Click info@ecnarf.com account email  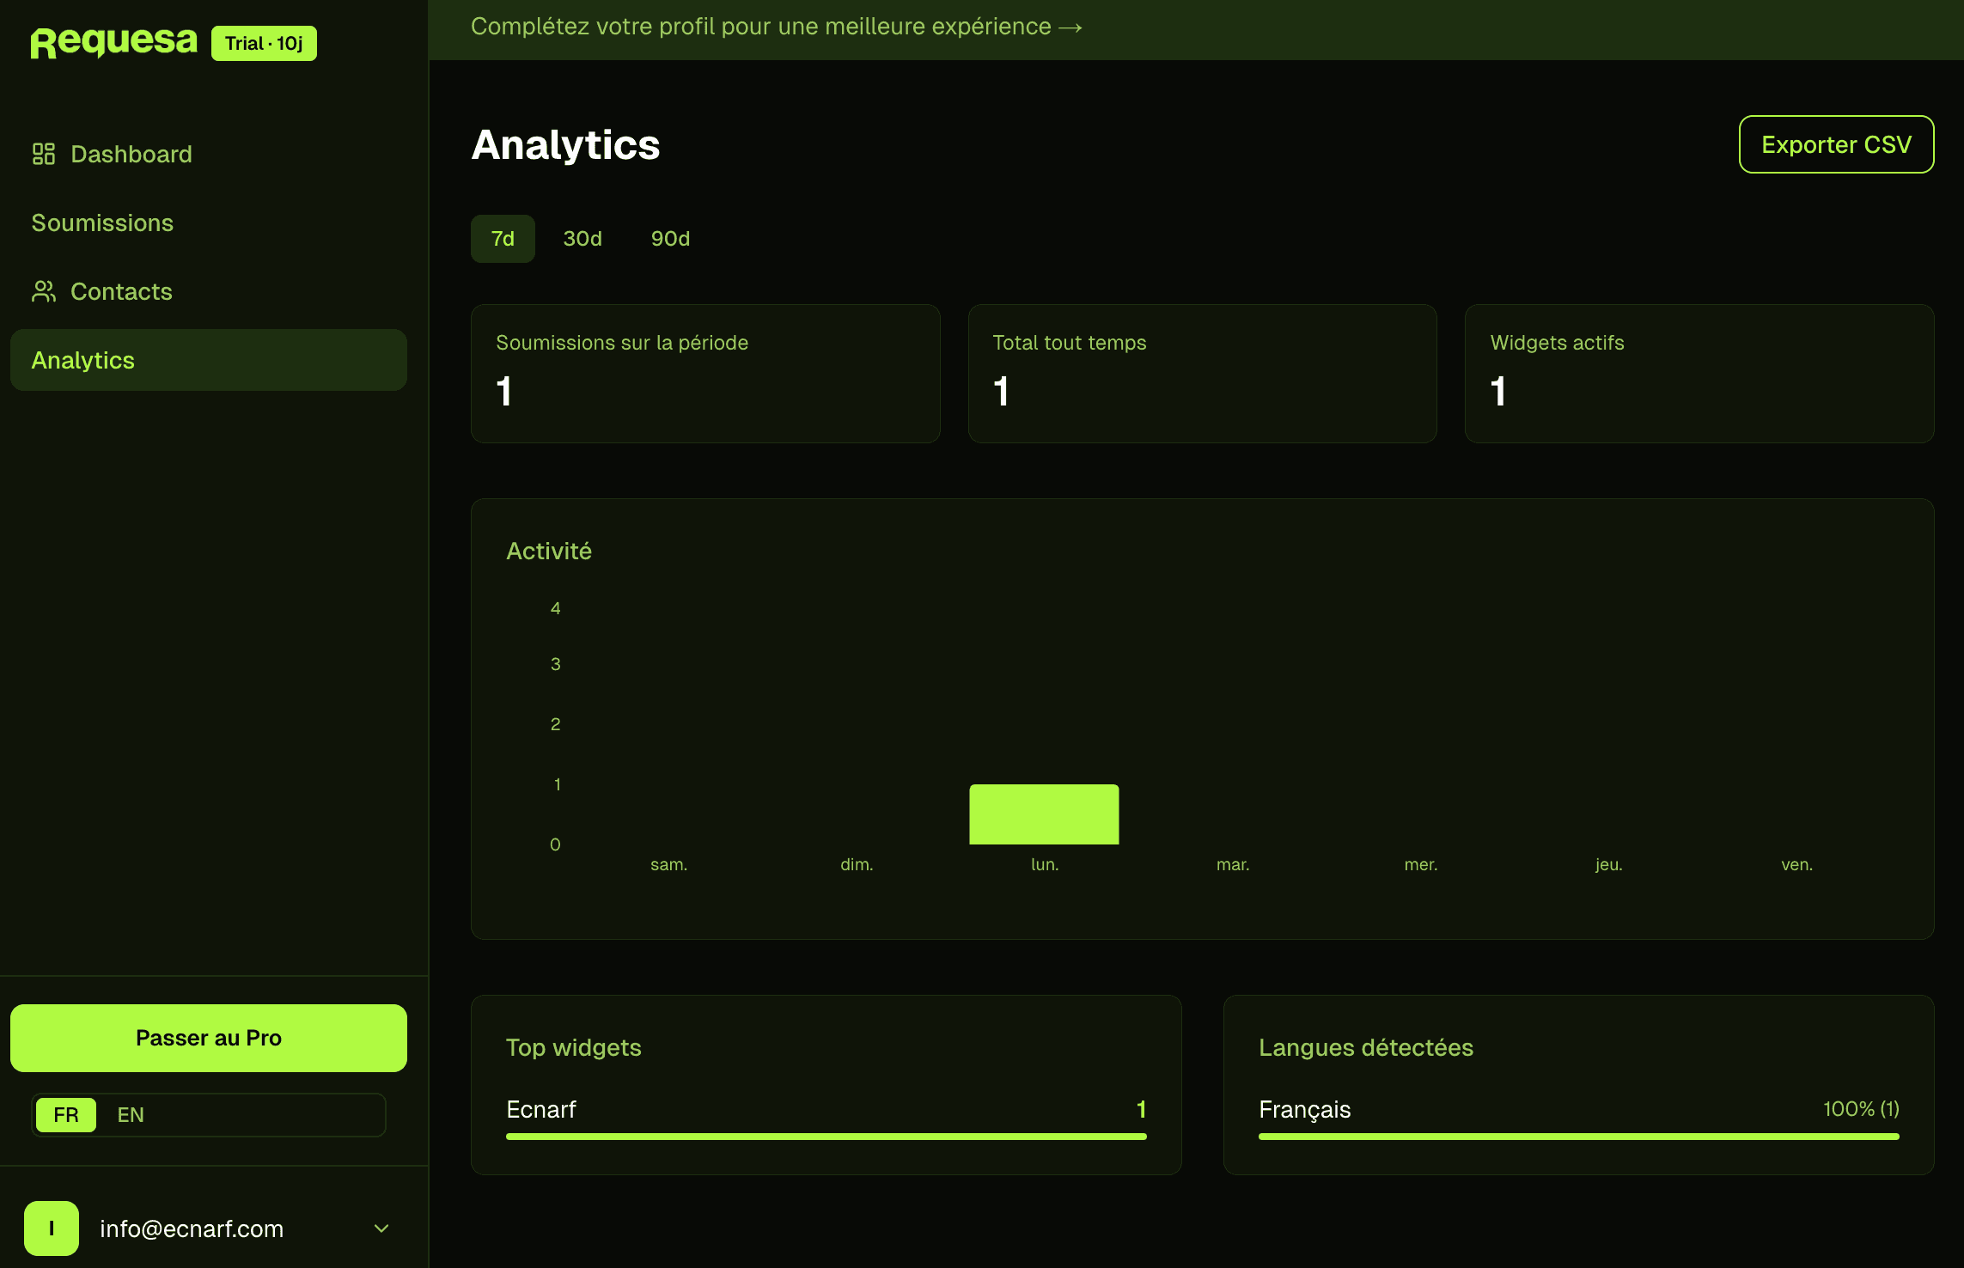(x=192, y=1228)
